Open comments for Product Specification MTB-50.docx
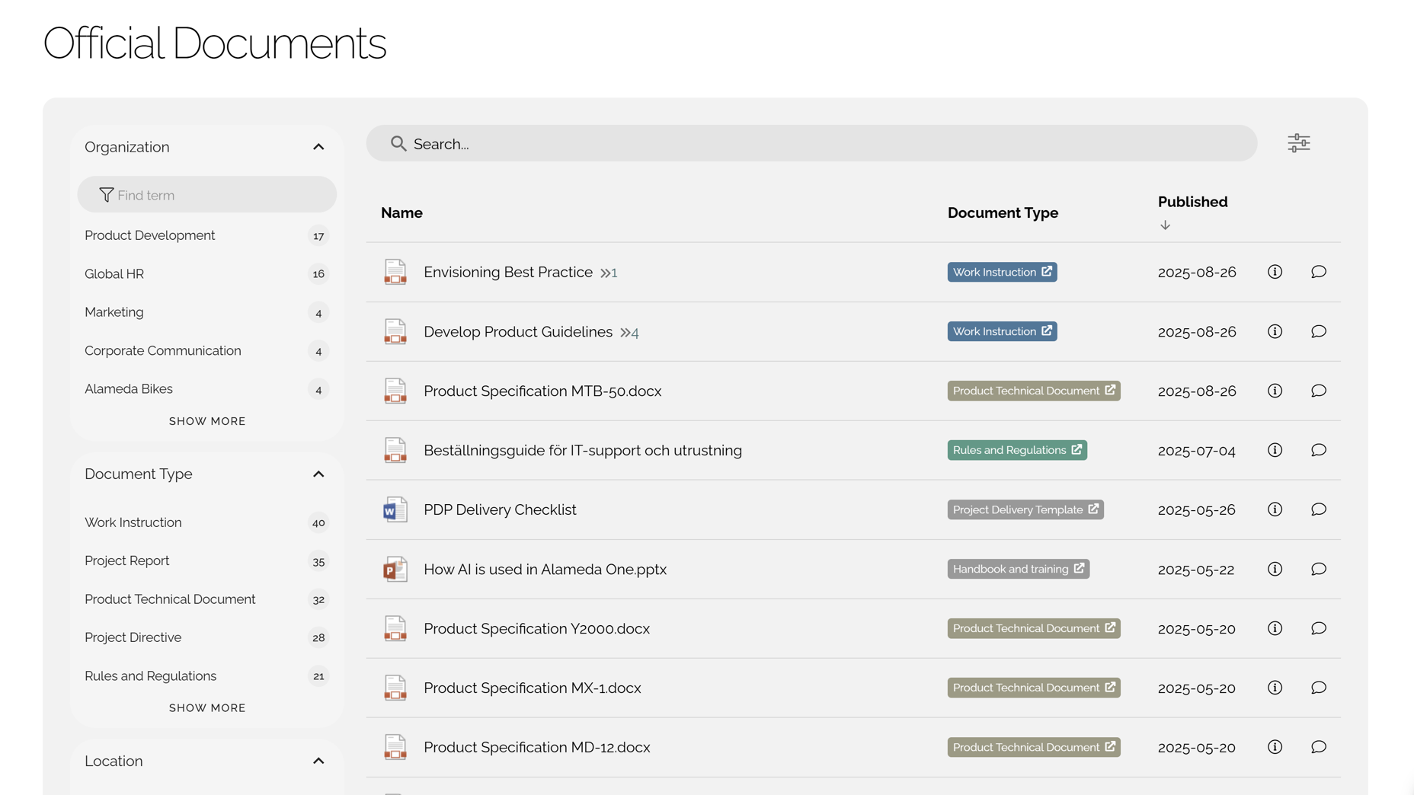 (1319, 391)
